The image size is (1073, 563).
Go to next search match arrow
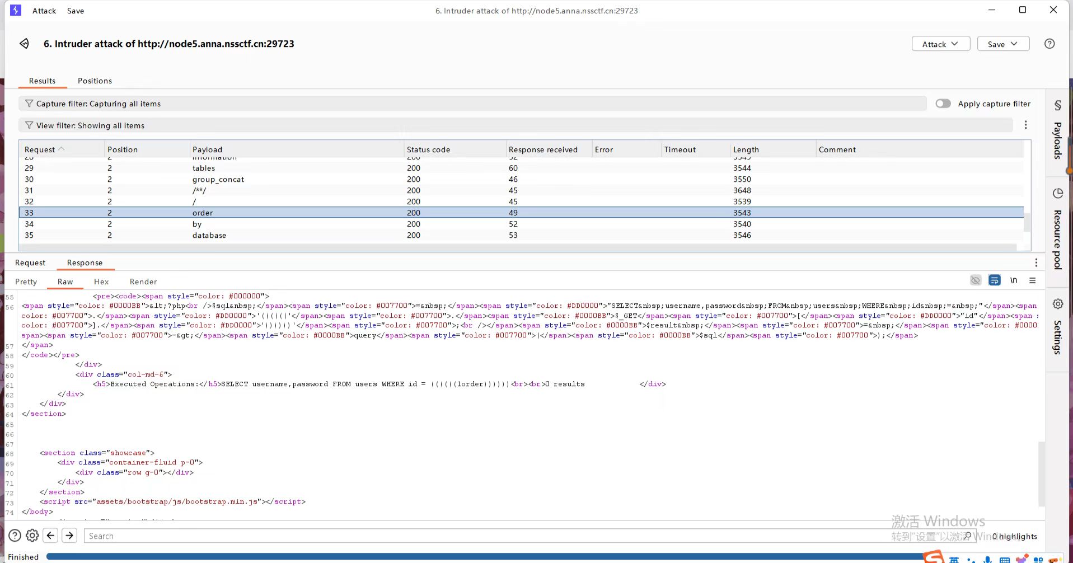(69, 536)
